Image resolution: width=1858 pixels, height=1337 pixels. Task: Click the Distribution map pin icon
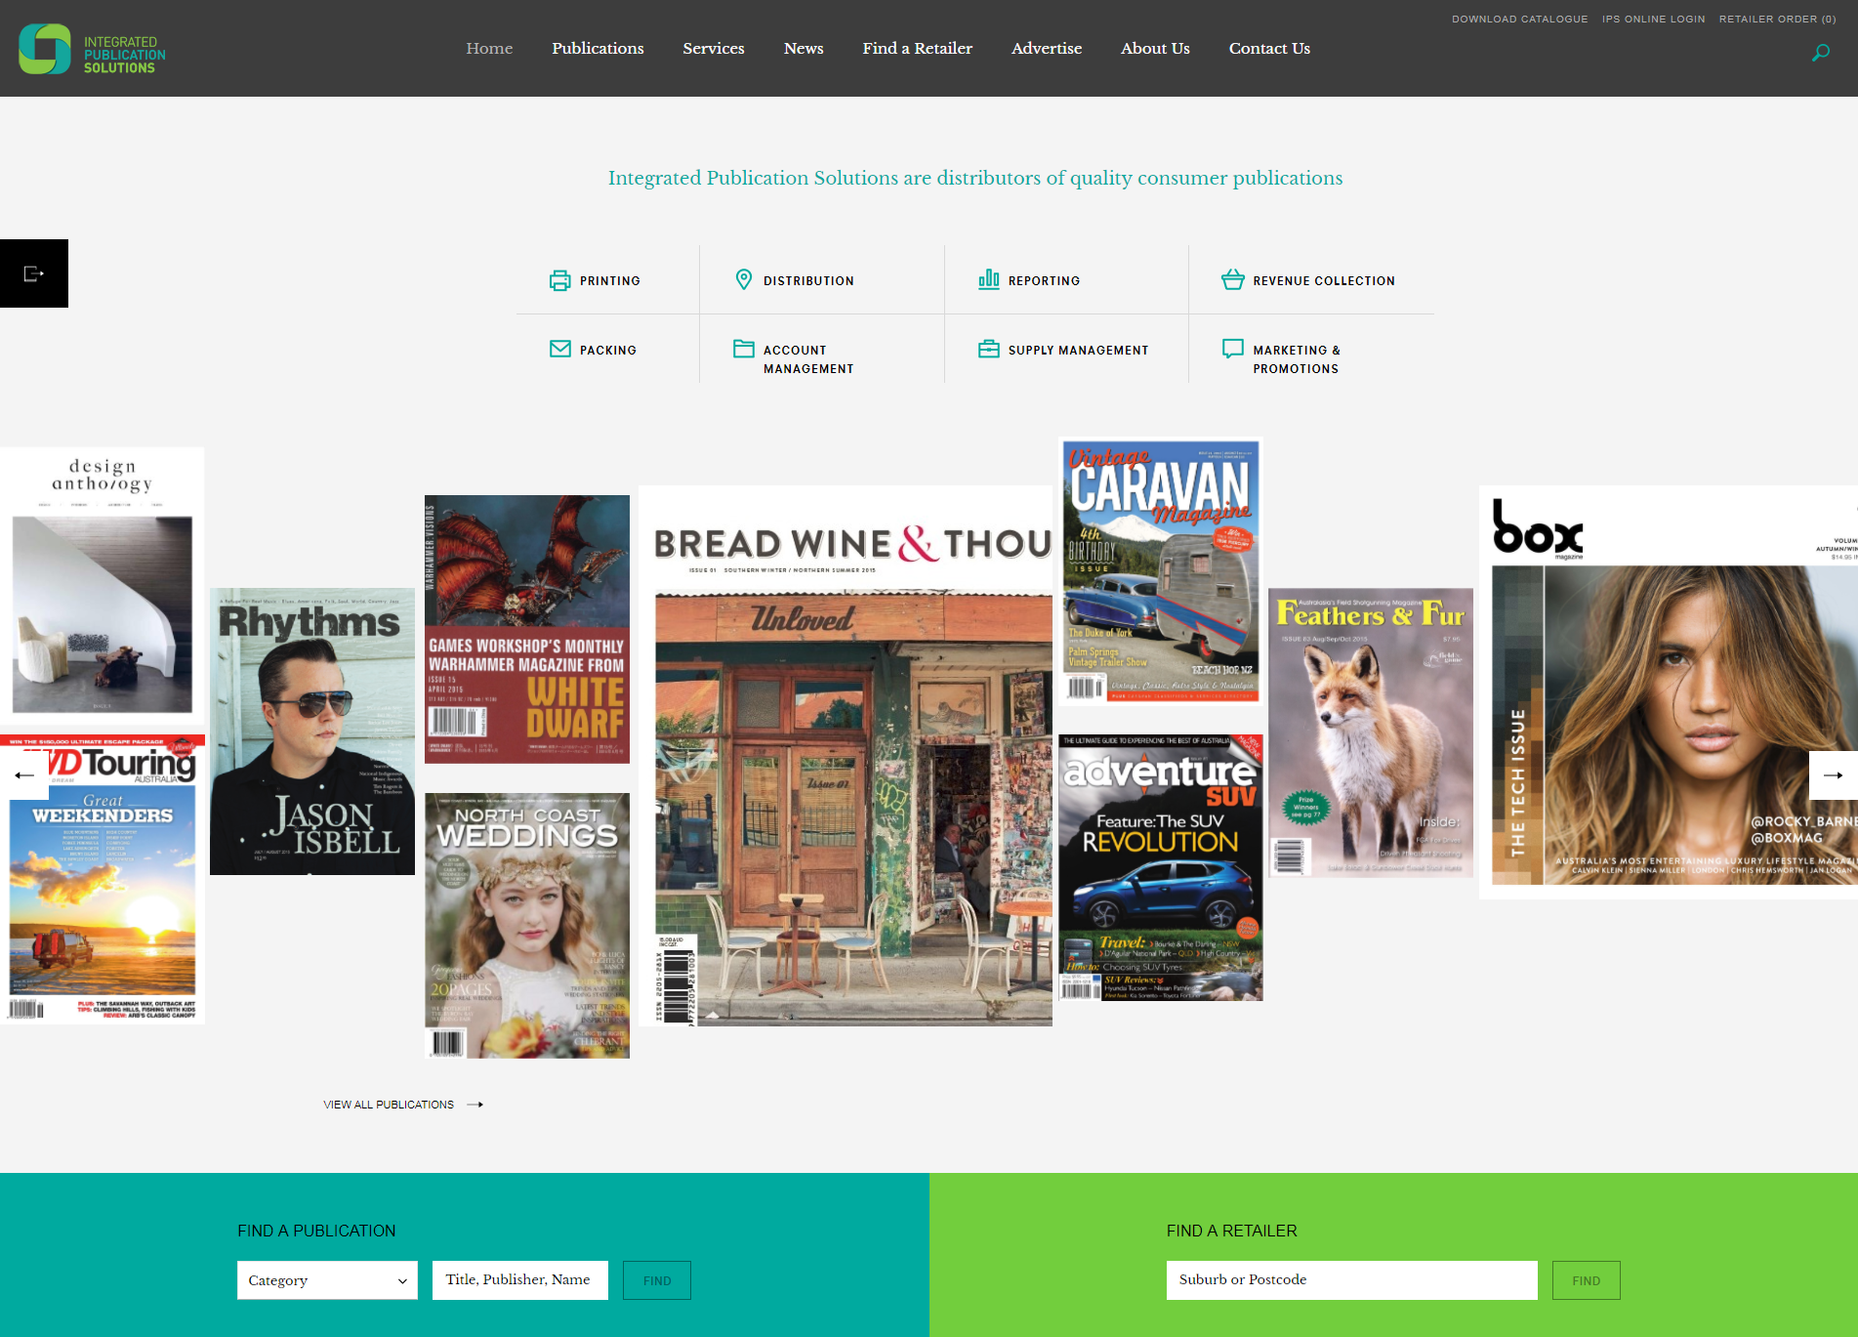click(744, 279)
